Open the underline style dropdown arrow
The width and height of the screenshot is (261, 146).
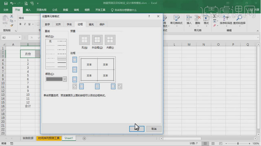tap(33, 24)
